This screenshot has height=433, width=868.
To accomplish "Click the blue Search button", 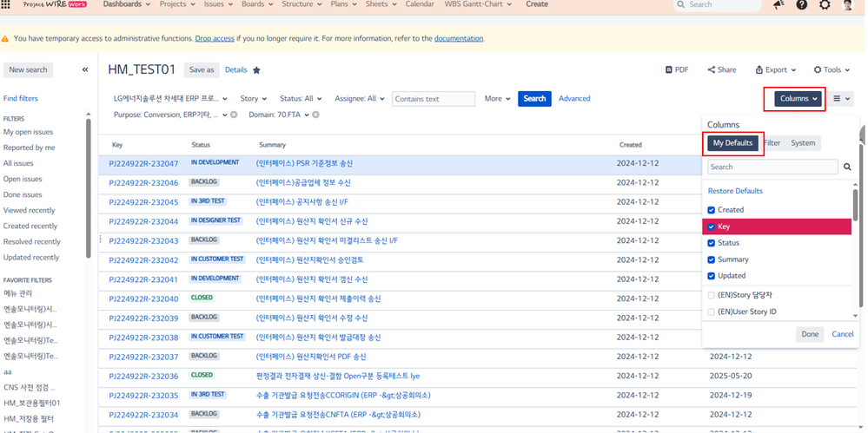I will pos(534,98).
